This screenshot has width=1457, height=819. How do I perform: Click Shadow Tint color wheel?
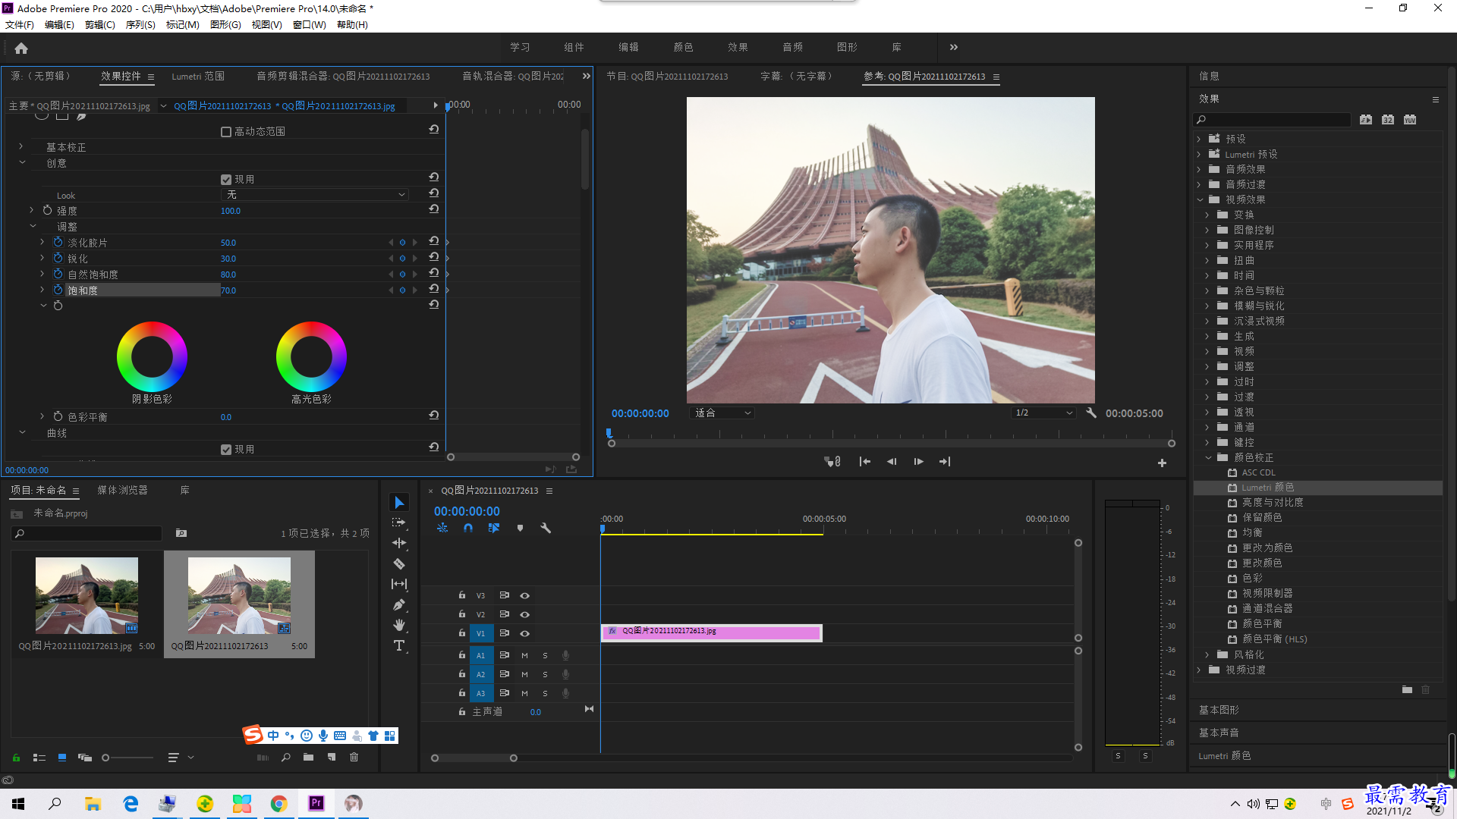pyautogui.click(x=152, y=356)
